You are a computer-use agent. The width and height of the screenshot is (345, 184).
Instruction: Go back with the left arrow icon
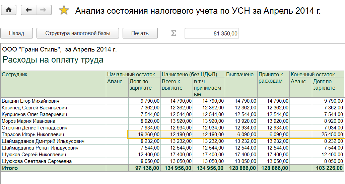(x=28, y=10)
